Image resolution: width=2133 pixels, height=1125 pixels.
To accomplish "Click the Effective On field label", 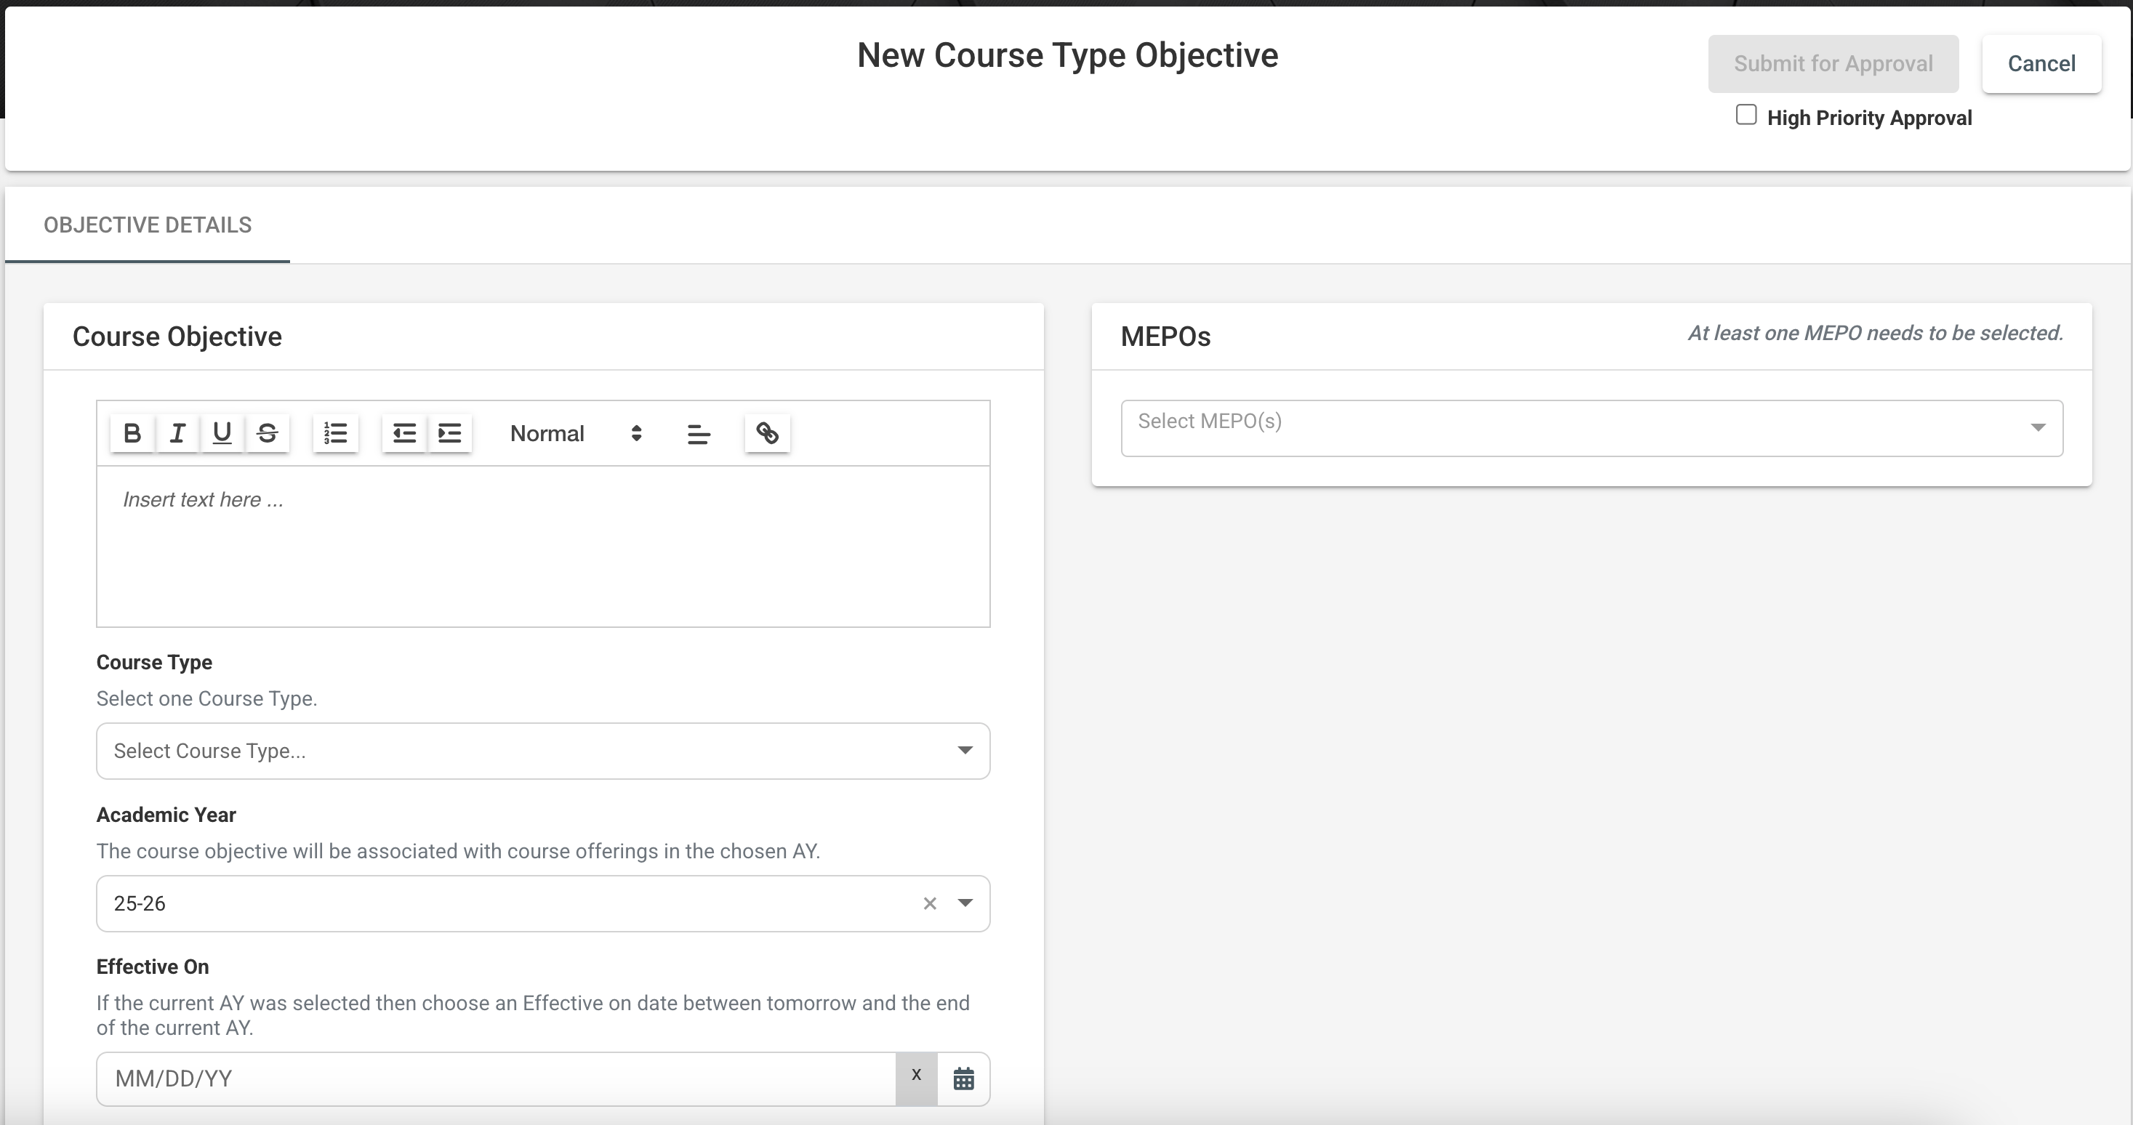I will (153, 967).
